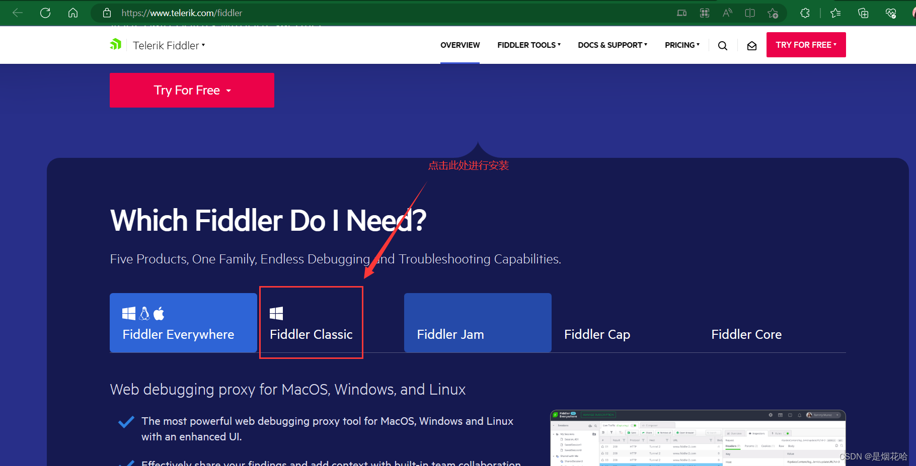Click the browser back arrow
The width and height of the screenshot is (916, 466).
pyautogui.click(x=18, y=13)
